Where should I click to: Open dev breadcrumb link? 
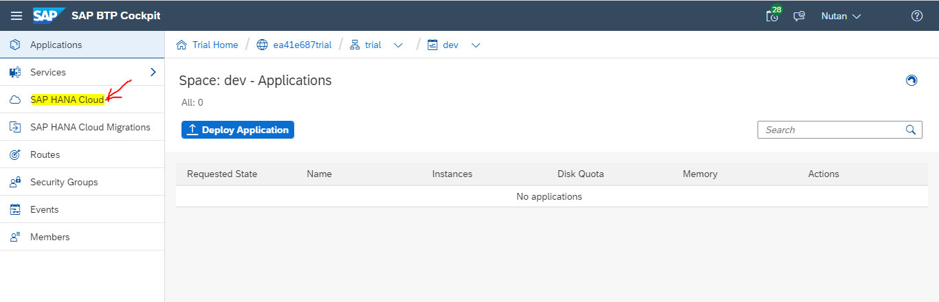tap(450, 45)
